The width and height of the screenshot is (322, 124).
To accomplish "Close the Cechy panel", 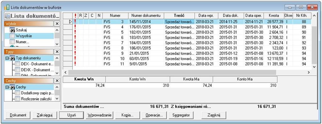I will tap(57, 81).
